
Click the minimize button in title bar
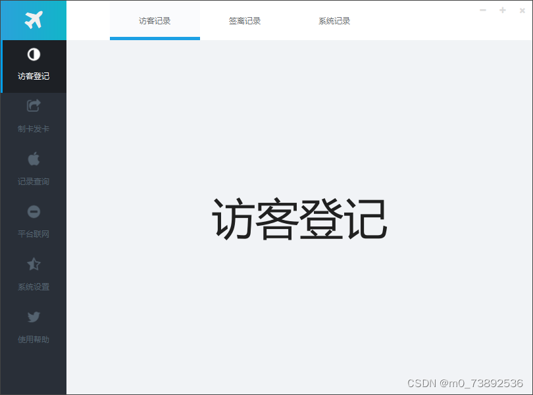coord(482,11)
